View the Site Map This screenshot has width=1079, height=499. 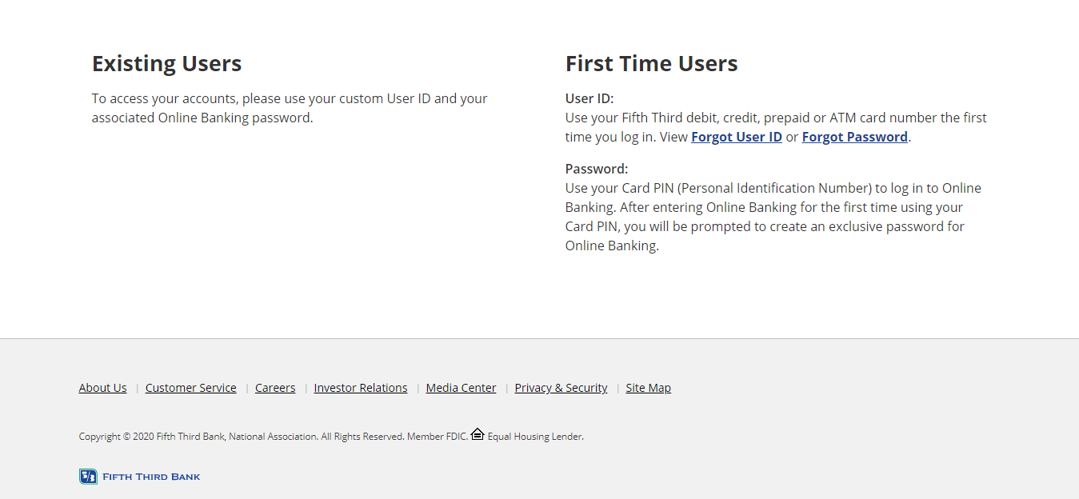coord(648,388)
